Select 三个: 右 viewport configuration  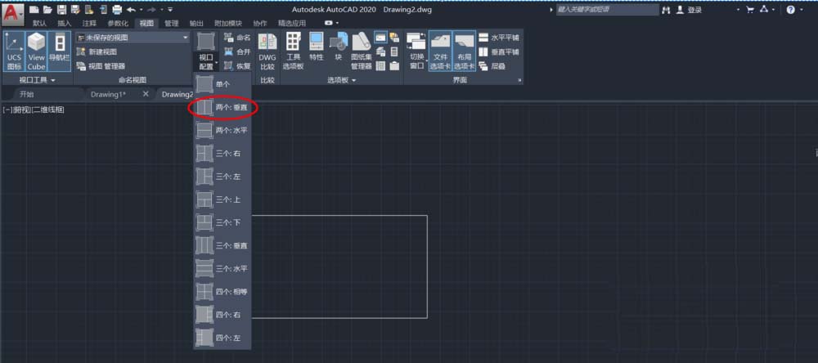[x=222, y=154]
